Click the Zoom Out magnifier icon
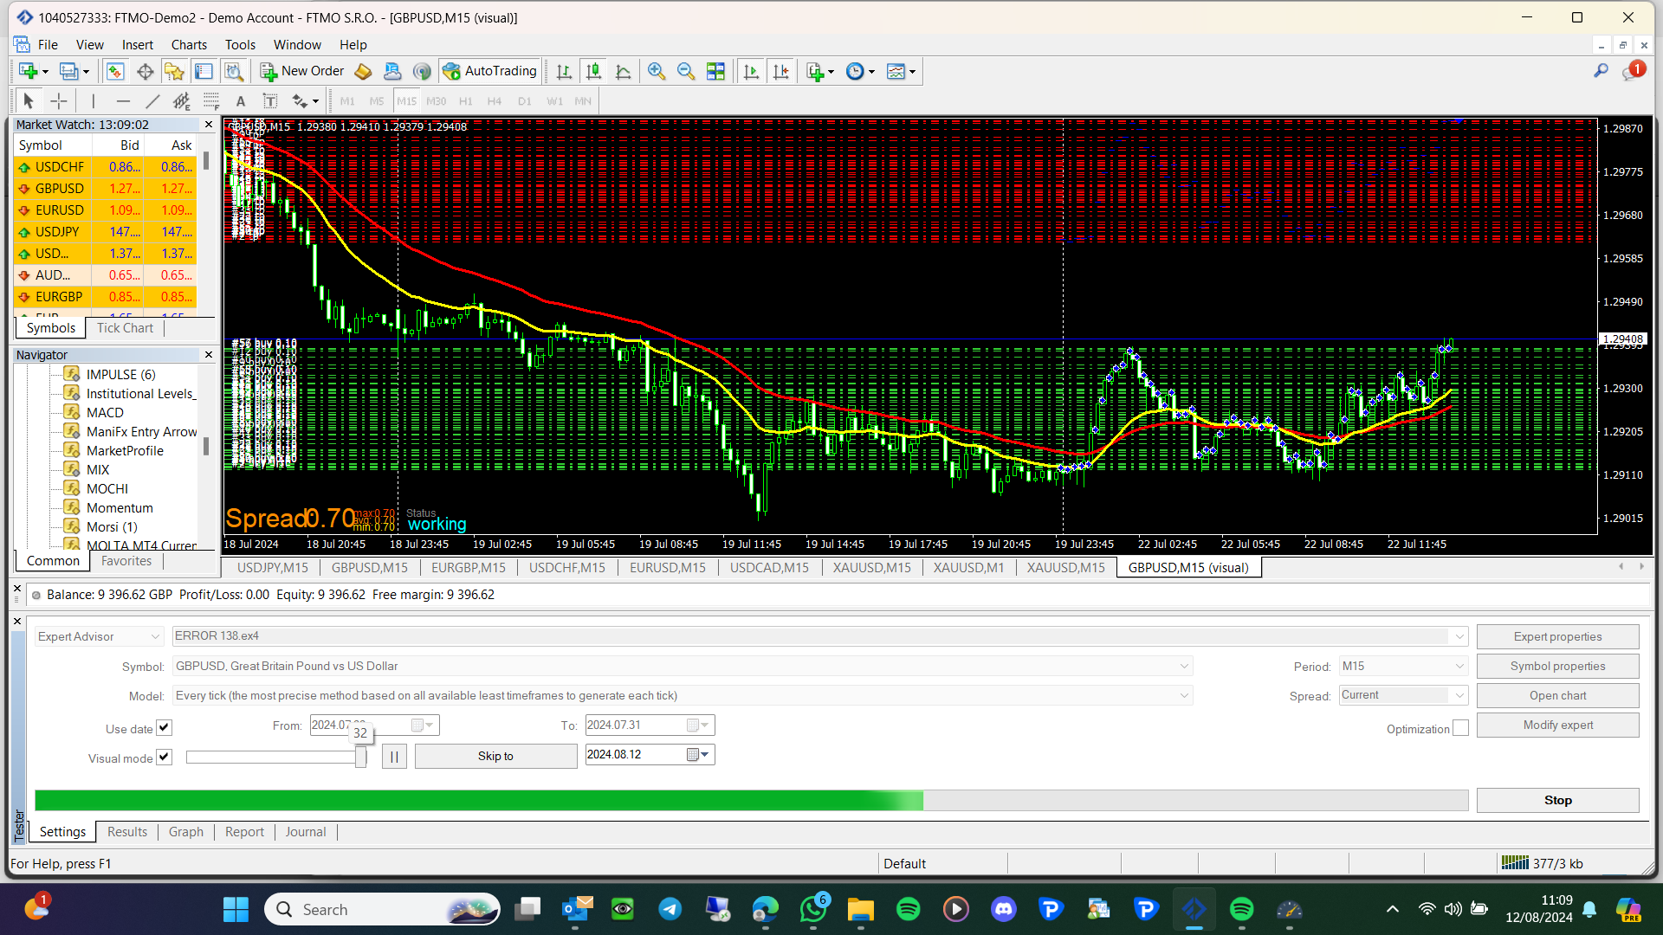Image resolution: width=1663 pixels, height=935 pixels. [x=686, y=72]
